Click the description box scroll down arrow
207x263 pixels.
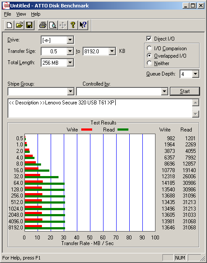(196, 114)
